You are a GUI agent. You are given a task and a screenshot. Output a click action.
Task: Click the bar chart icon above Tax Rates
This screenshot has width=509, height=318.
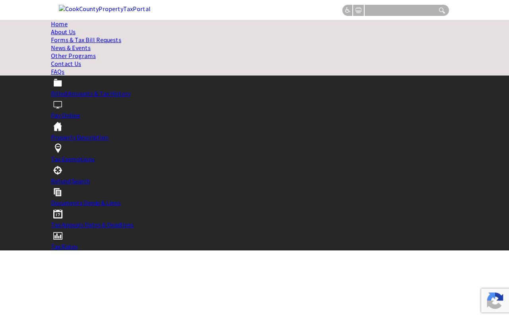58,236
